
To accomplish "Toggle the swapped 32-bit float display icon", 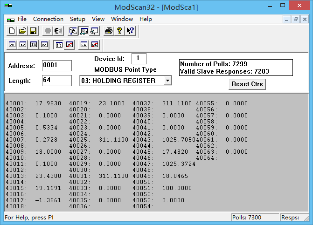I will (x=69, y=45).
